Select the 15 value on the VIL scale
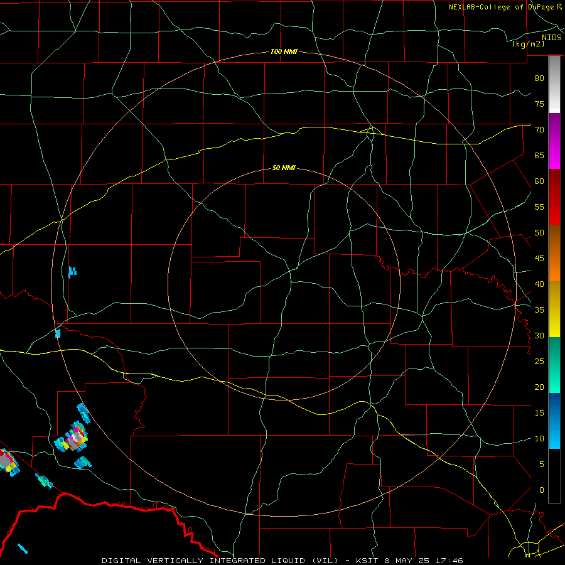565x565 pixels. [x=539, y=413]
